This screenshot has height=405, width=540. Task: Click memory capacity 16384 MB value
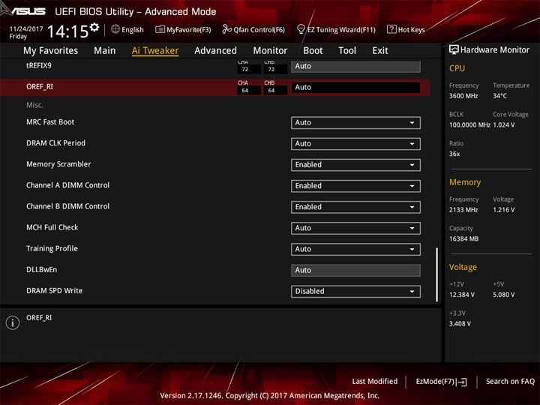click(x=464, y=239)
